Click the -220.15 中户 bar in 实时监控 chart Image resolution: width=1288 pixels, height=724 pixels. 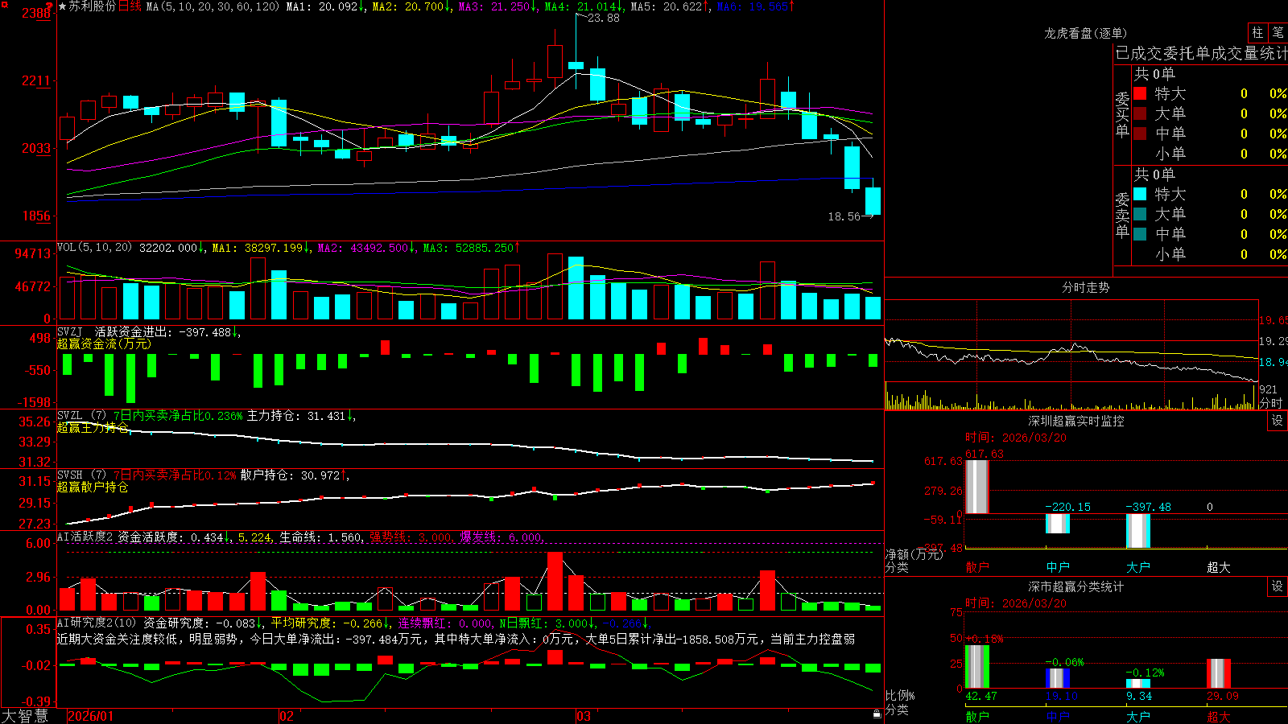point(1058,524)
